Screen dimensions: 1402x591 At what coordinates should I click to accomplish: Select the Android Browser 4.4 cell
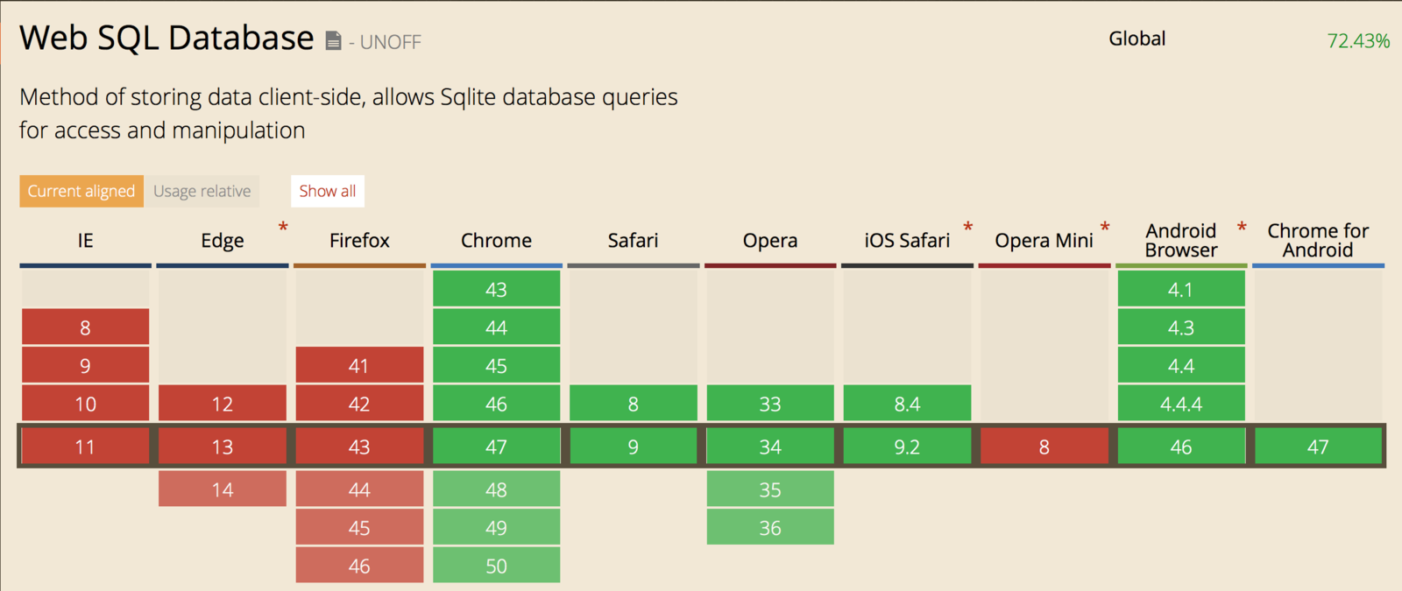1181,365
